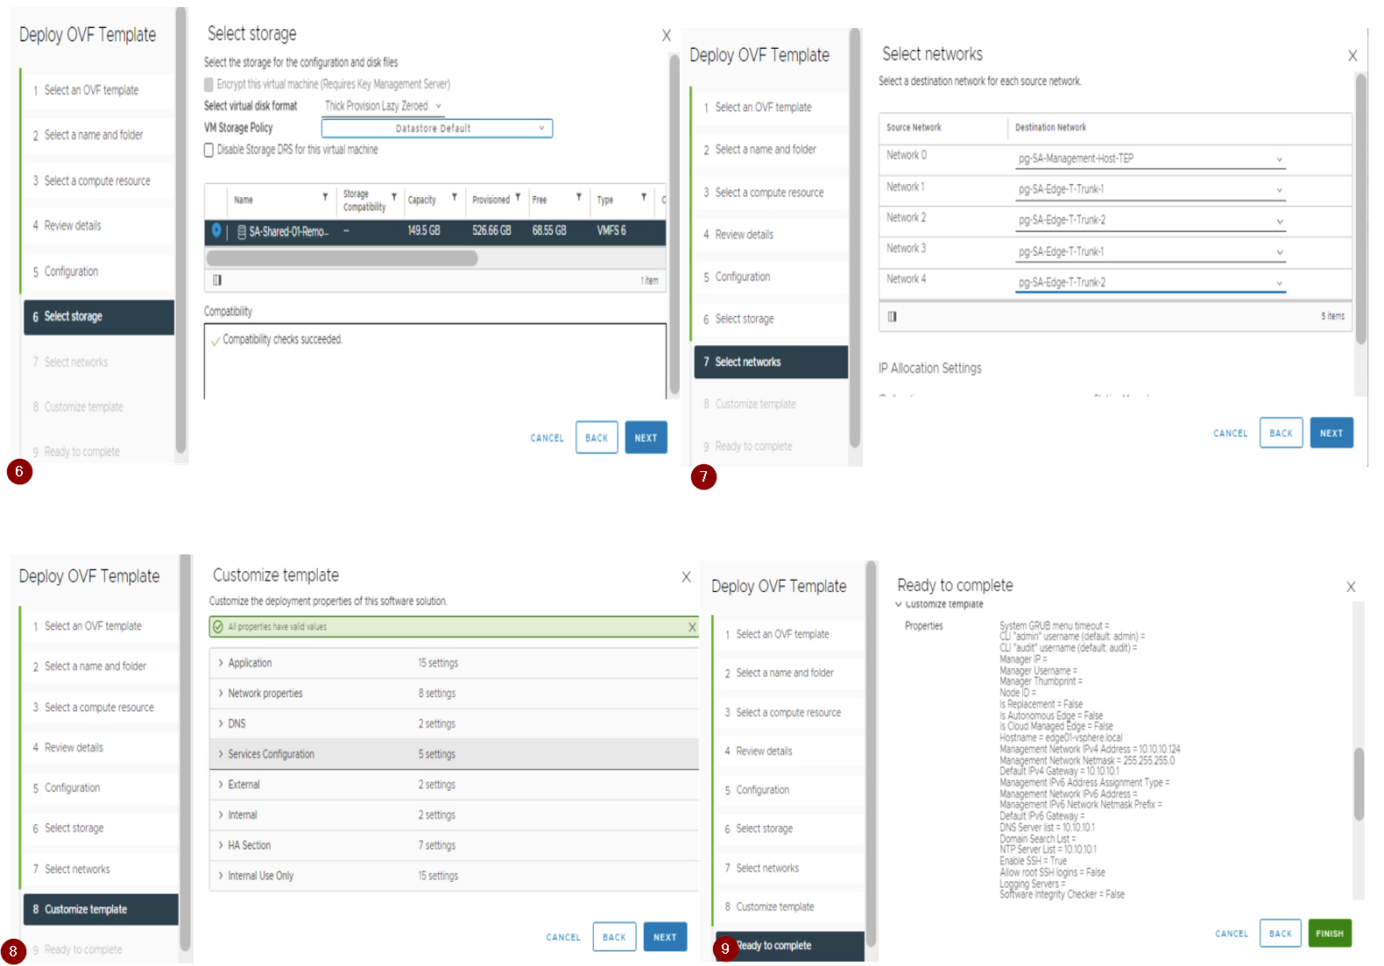
Task: Go to step 6 Select storage in Select networks wizard
Action: click(x=744, y=319)
